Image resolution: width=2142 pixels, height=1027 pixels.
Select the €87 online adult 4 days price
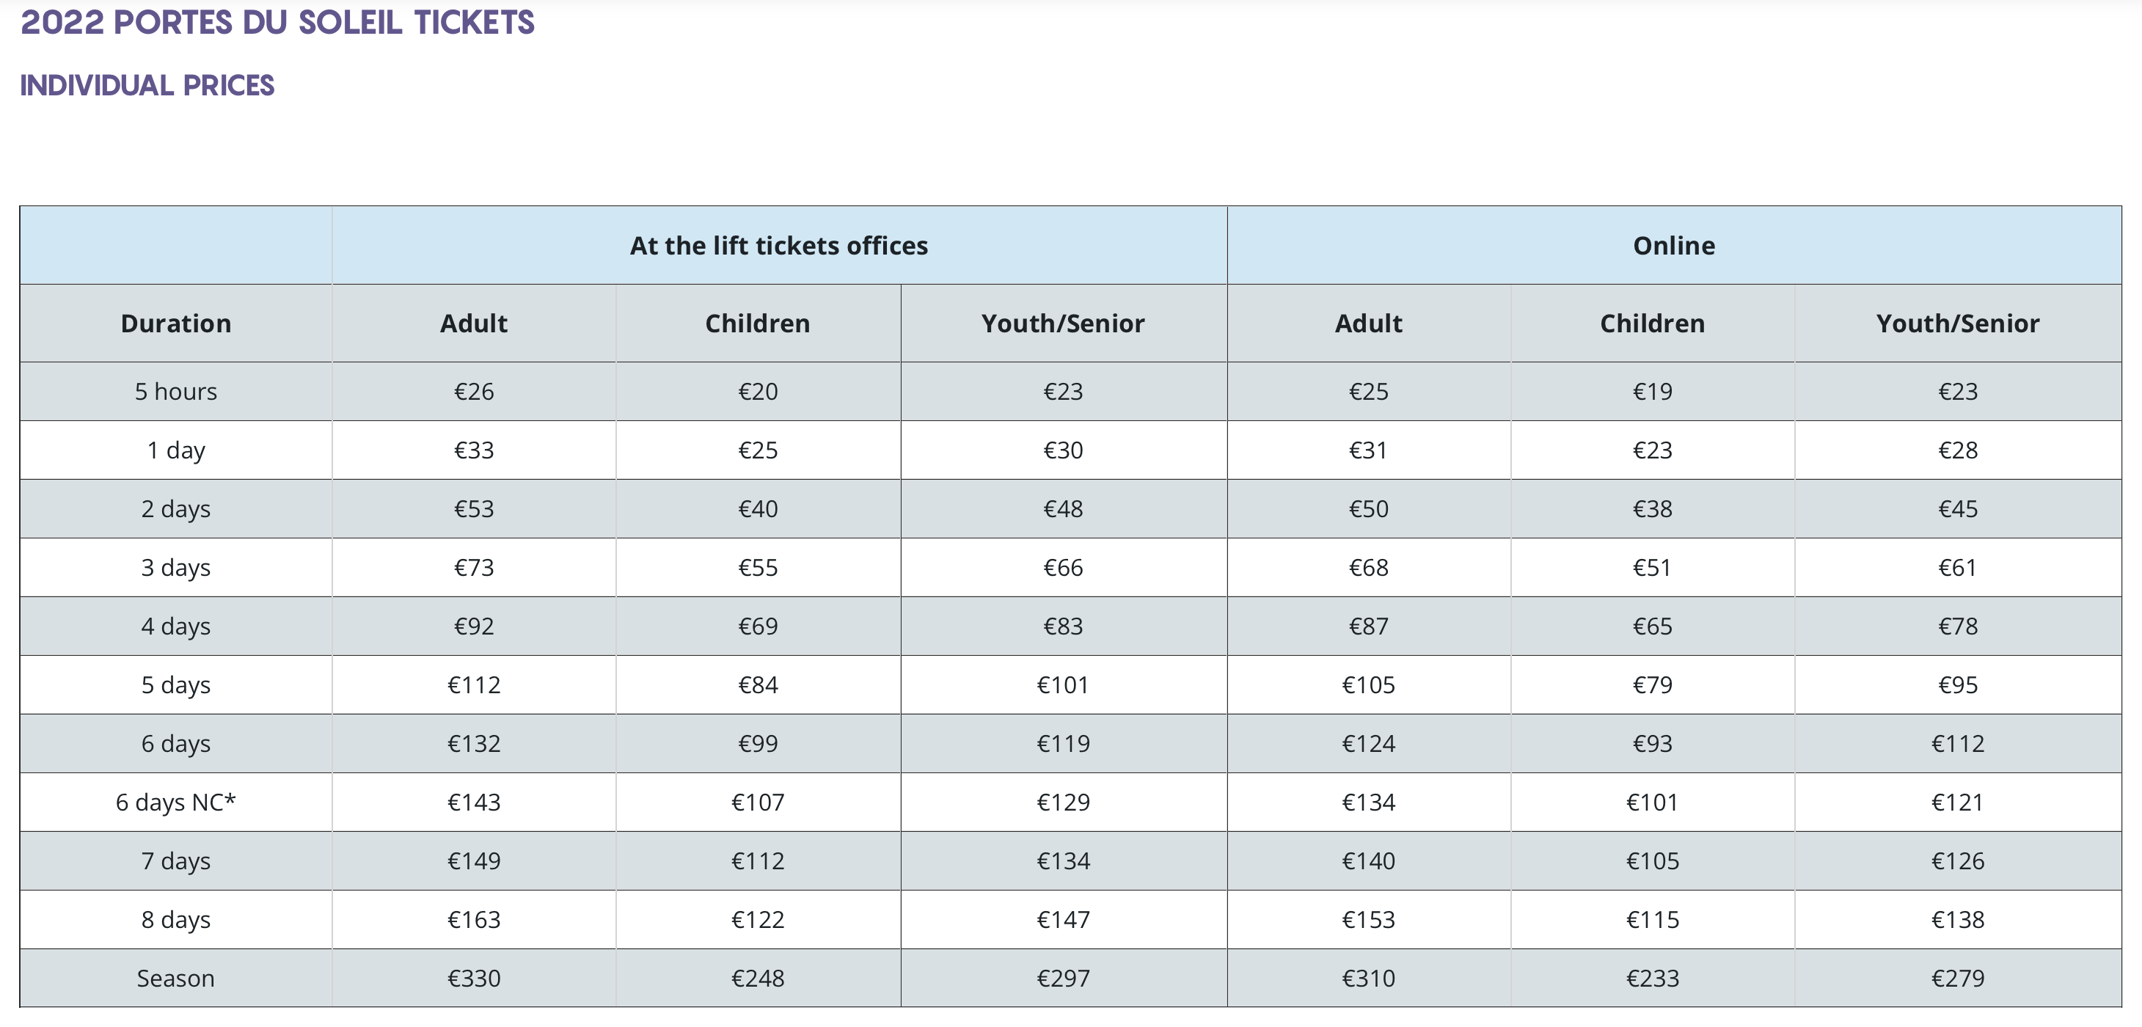coord(1369,625)
